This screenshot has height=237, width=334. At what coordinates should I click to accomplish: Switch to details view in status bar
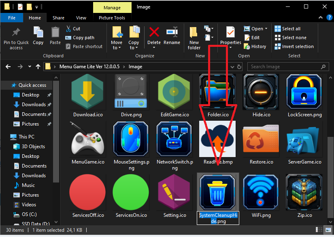click(x=319, y=230)
